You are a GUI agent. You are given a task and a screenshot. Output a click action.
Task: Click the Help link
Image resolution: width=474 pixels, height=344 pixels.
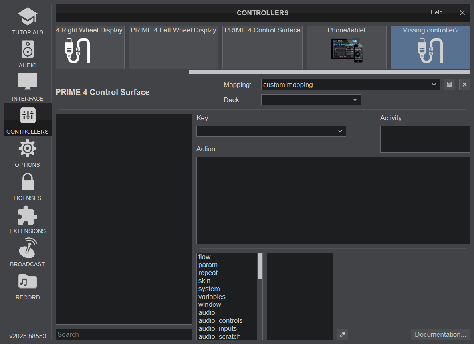pos(436,12)
